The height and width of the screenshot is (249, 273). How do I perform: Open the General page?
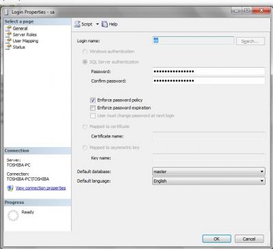tap(20, 29)
